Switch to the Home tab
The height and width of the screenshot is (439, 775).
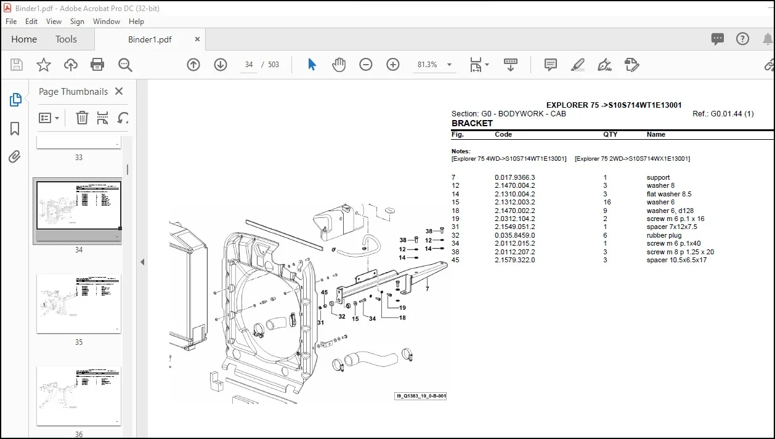(x=24, y=39)
